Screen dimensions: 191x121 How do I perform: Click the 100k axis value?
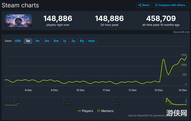point(184,65)
